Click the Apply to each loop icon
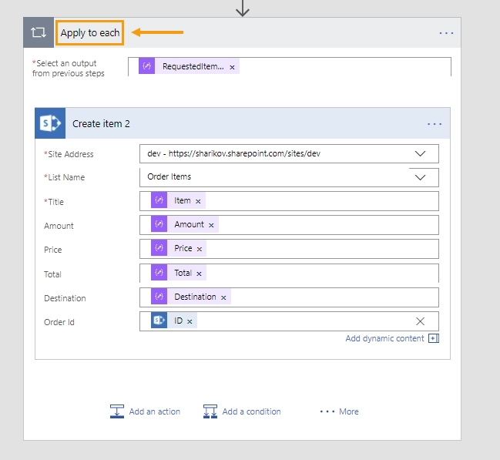Viewport: 500px width, 460px height. (39, 32)
